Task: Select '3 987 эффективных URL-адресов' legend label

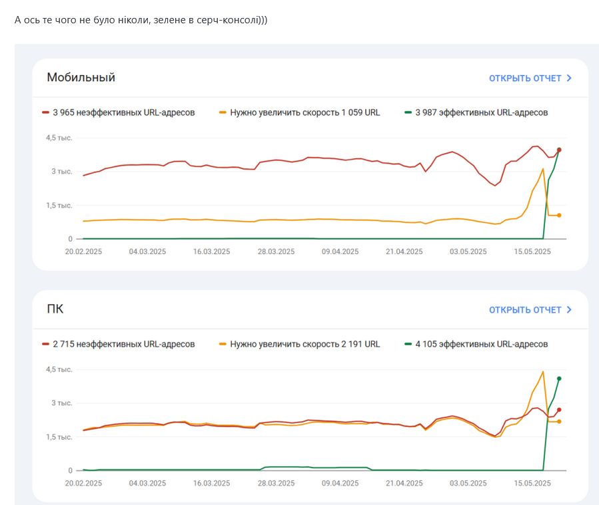Action: pyautogui.click(x=481, y=113)
